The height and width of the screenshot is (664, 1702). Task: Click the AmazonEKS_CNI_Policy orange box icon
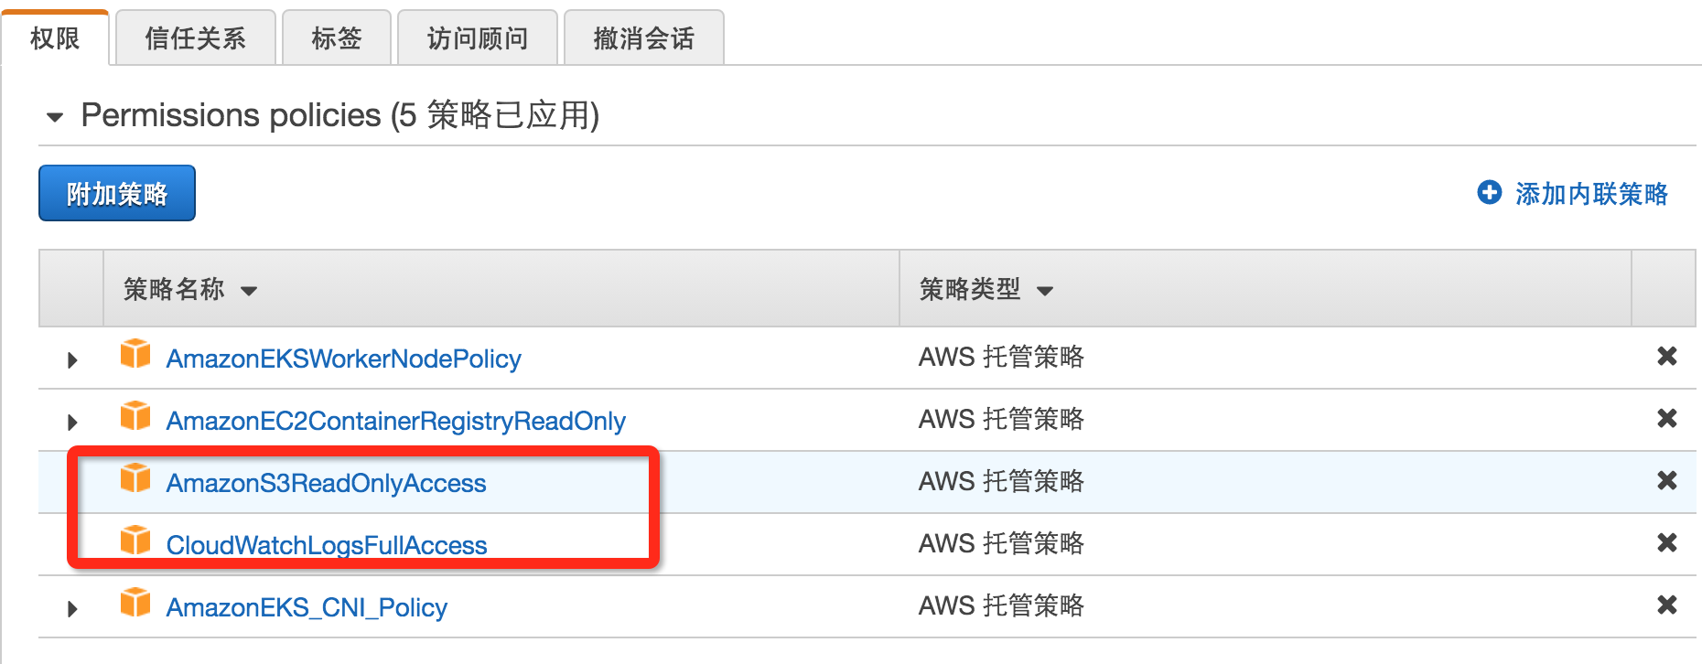click(135, 602)
